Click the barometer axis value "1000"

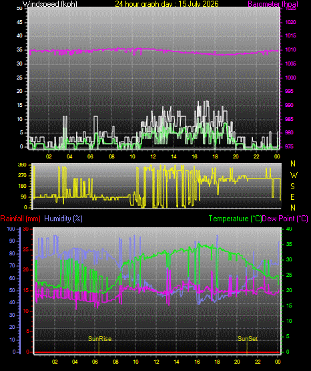[290, 78]
